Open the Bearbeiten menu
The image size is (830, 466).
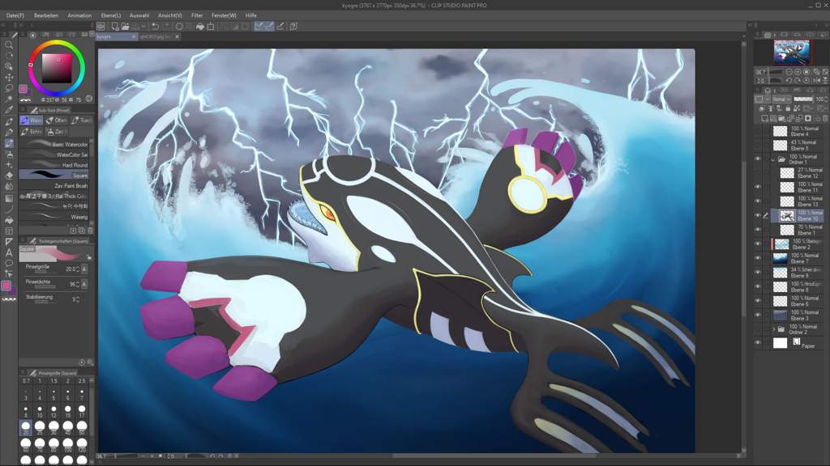pyautogui.click(x=46, y=15)
